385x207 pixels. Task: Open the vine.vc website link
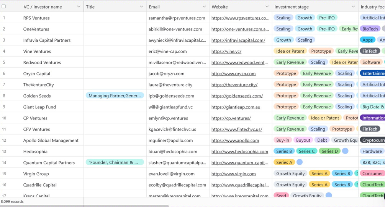tap(226, 52)
